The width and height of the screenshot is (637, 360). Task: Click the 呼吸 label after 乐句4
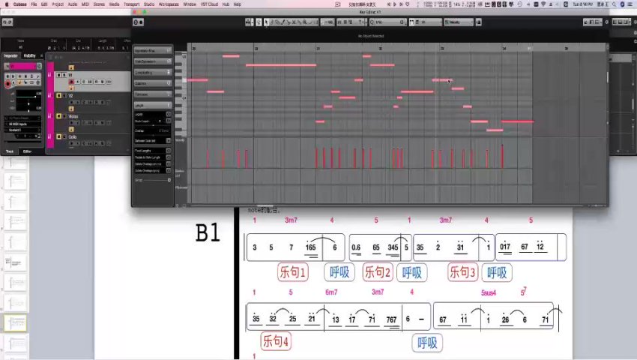point(426,343)
